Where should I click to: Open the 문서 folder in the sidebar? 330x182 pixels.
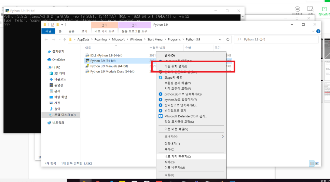tap(55, 91)
